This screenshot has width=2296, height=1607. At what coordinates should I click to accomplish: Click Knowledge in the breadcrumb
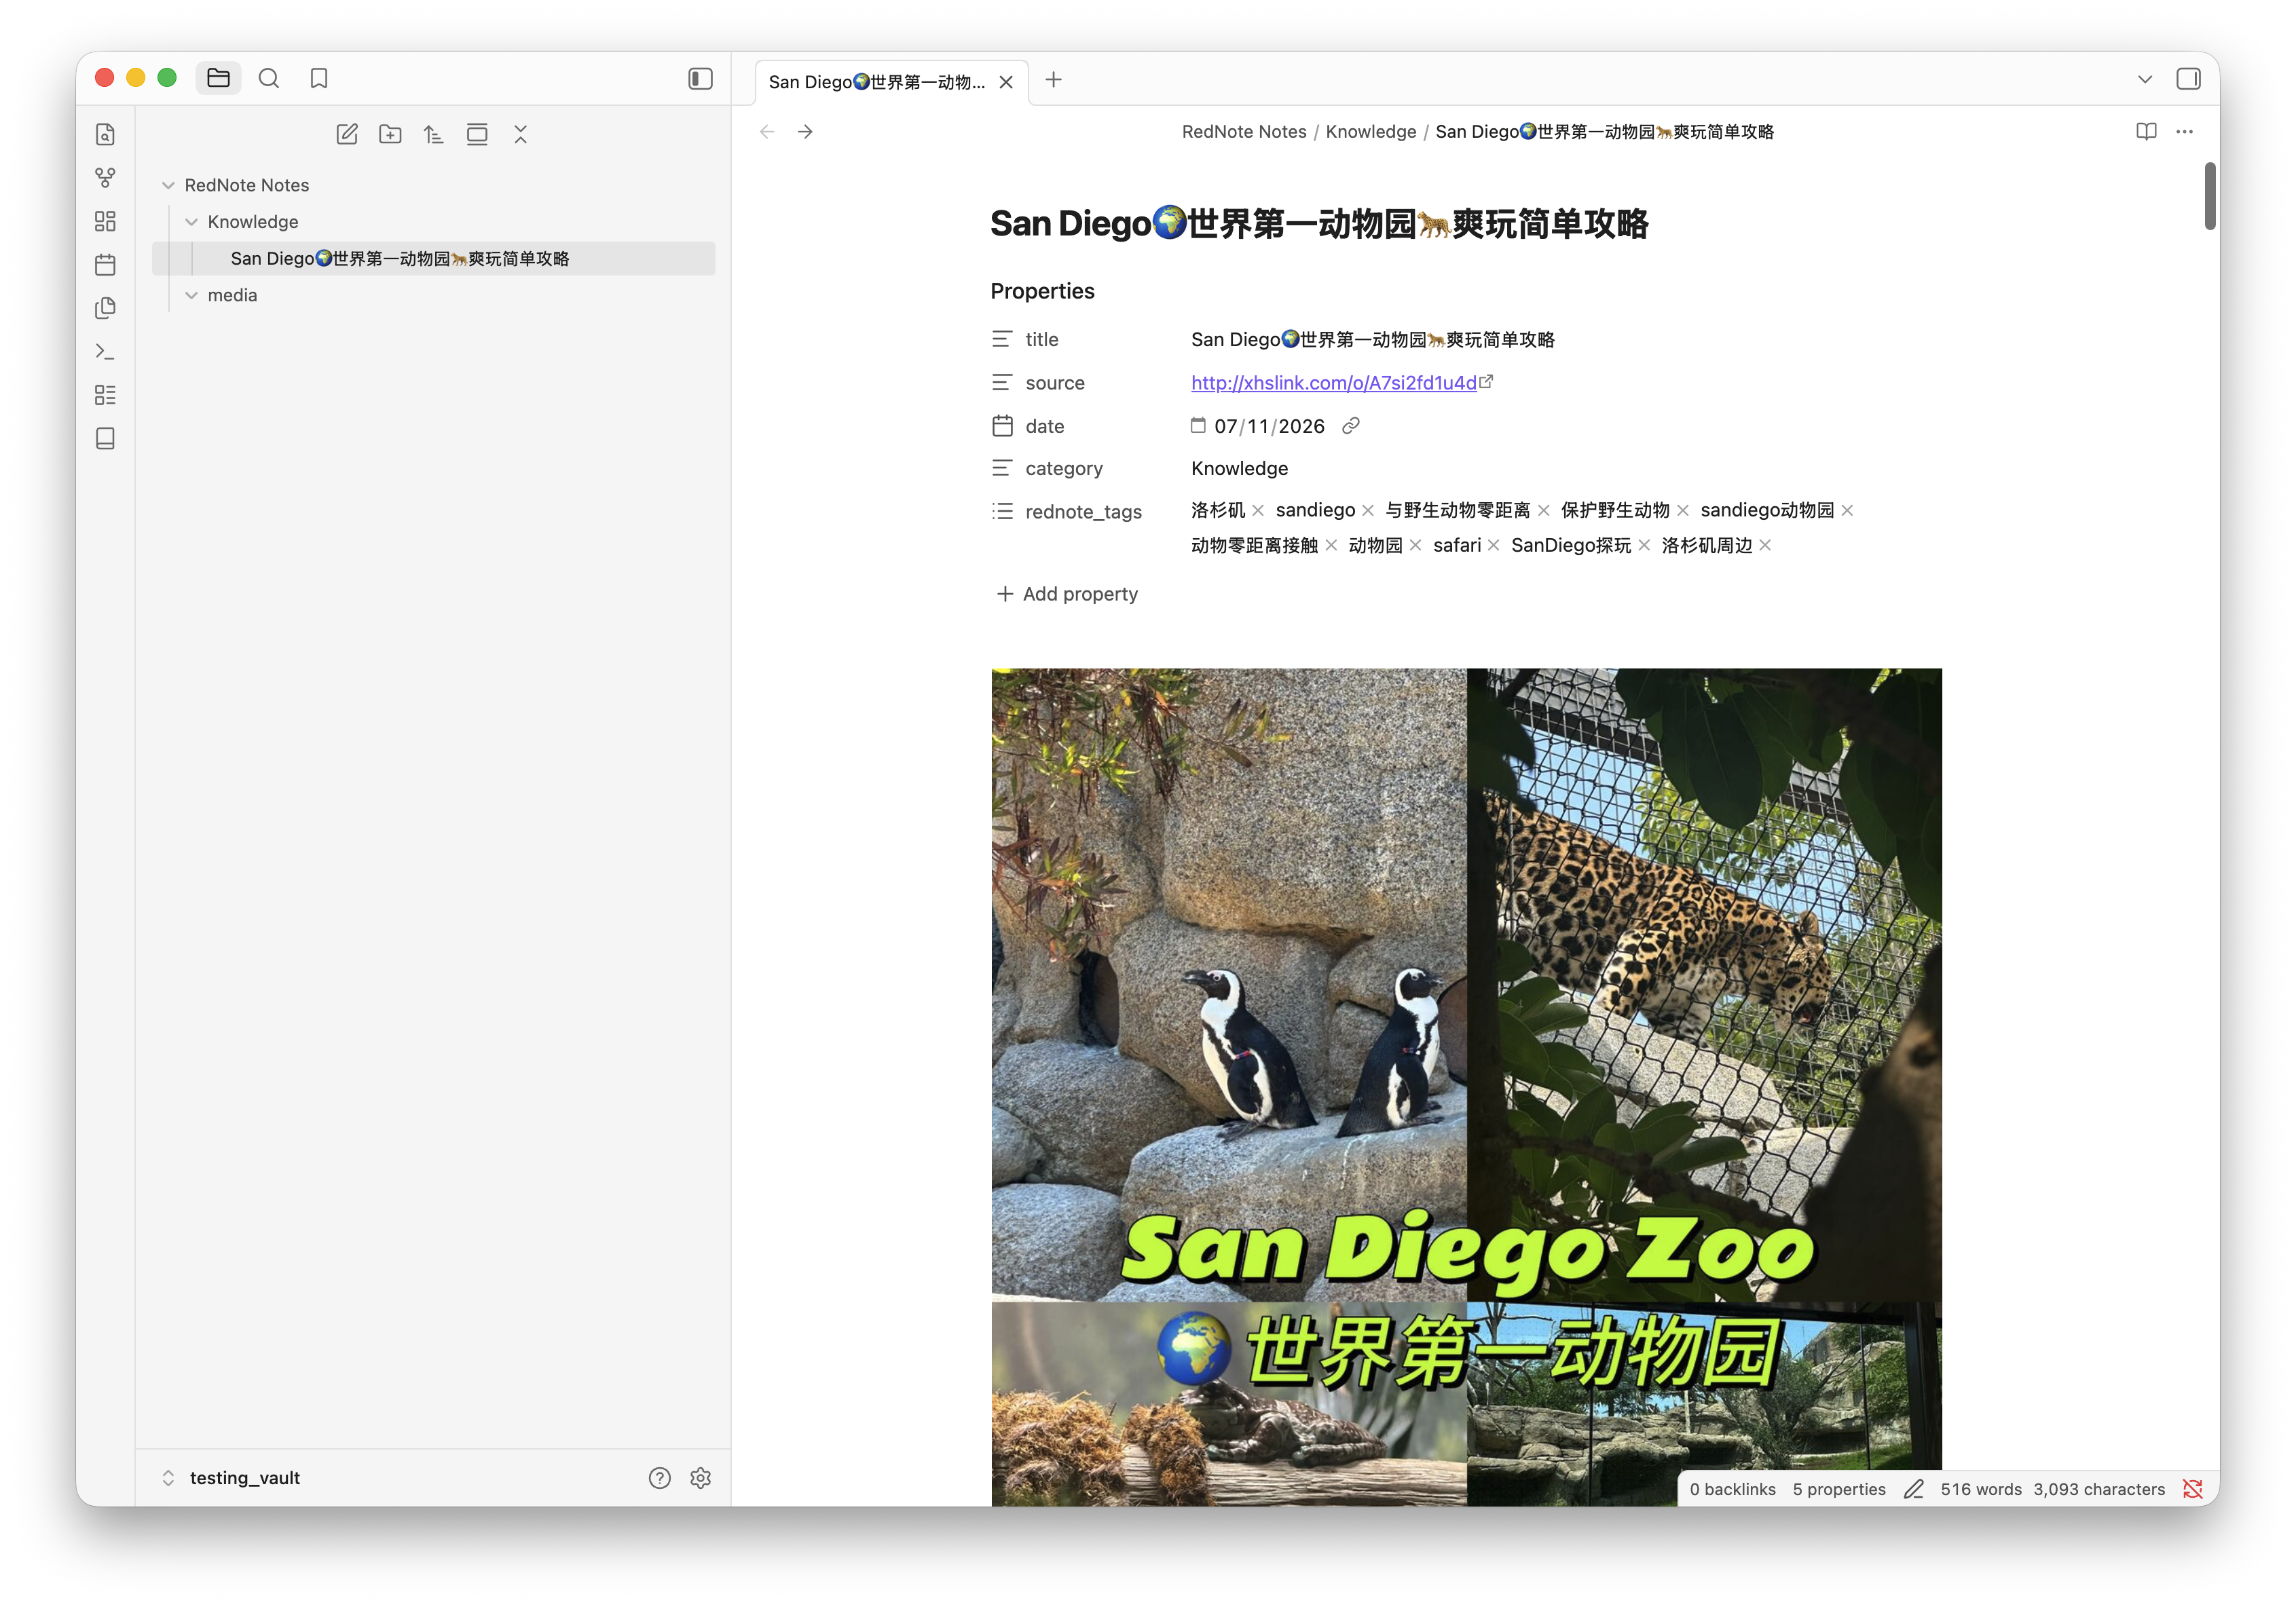(1371, 132)
